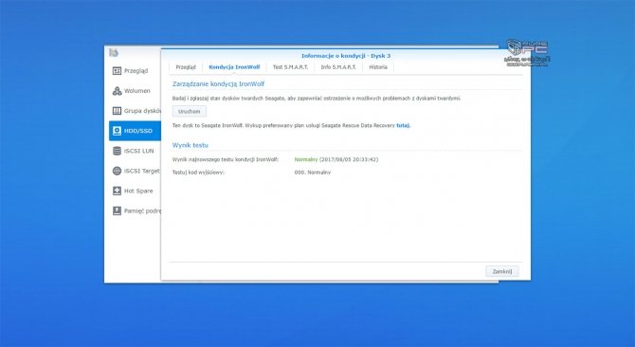Switch to the Historia tab
The width and height of the screenshot is (635, 347).
[378, 67]
